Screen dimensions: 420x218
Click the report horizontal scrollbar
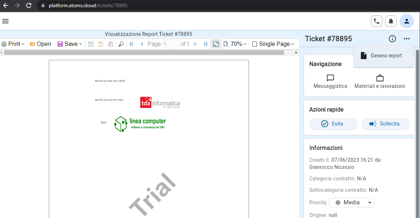(144, 53)
